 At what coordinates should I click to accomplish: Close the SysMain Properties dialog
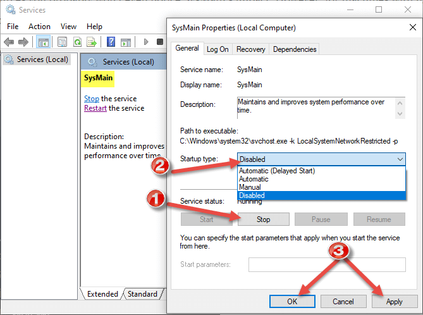[x=413, y=27]
